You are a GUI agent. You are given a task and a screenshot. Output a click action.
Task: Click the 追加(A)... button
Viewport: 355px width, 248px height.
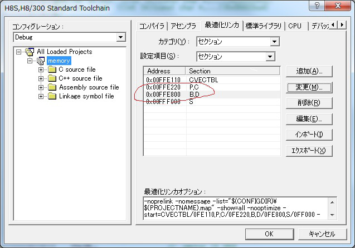tap(309, 71)
